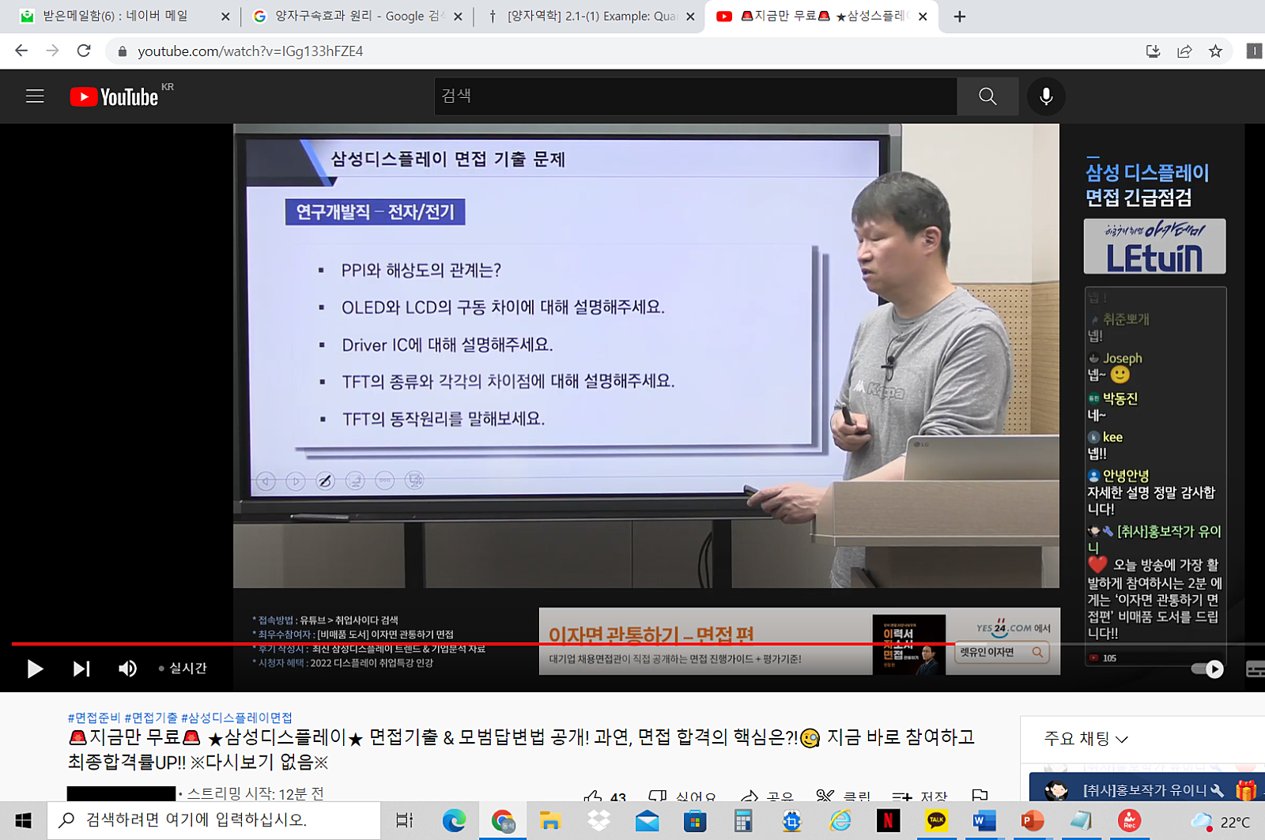Skip to next video in player
Screen dimensions: 1265x840
coord(81,669)
